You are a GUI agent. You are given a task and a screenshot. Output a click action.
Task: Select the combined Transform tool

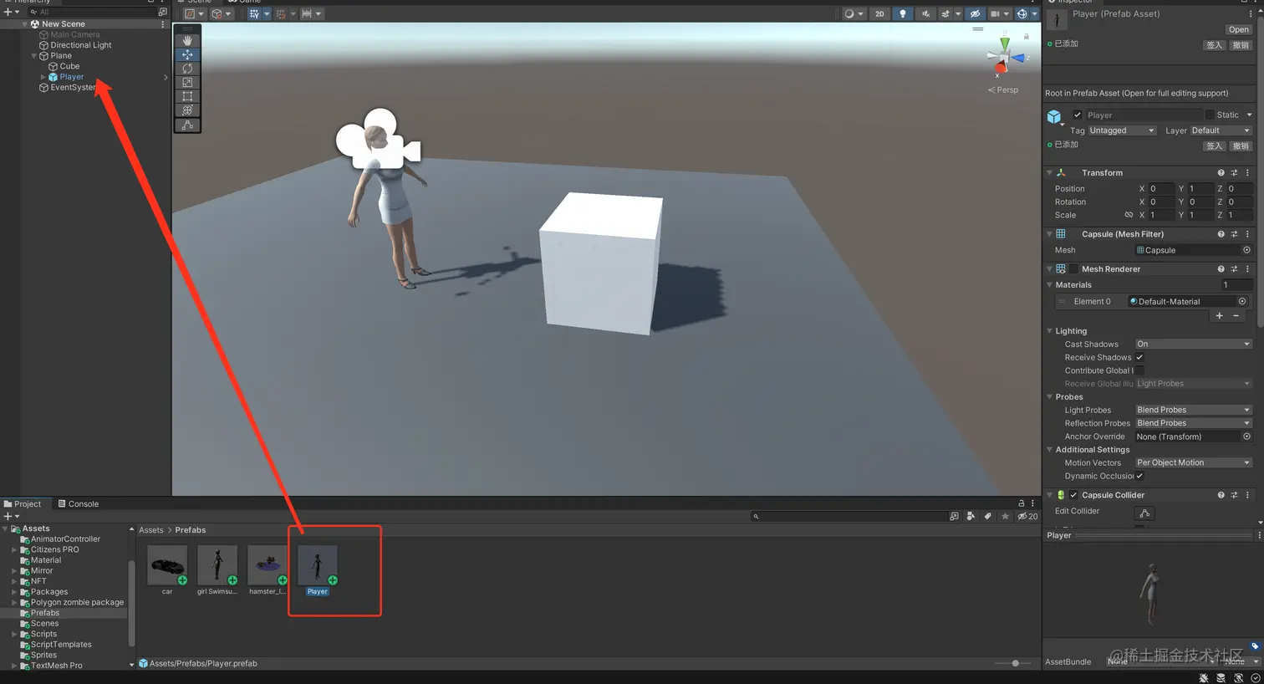[187, 110]
